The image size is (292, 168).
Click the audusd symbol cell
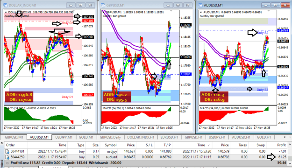pyautogui.click(x=111, y=157)
